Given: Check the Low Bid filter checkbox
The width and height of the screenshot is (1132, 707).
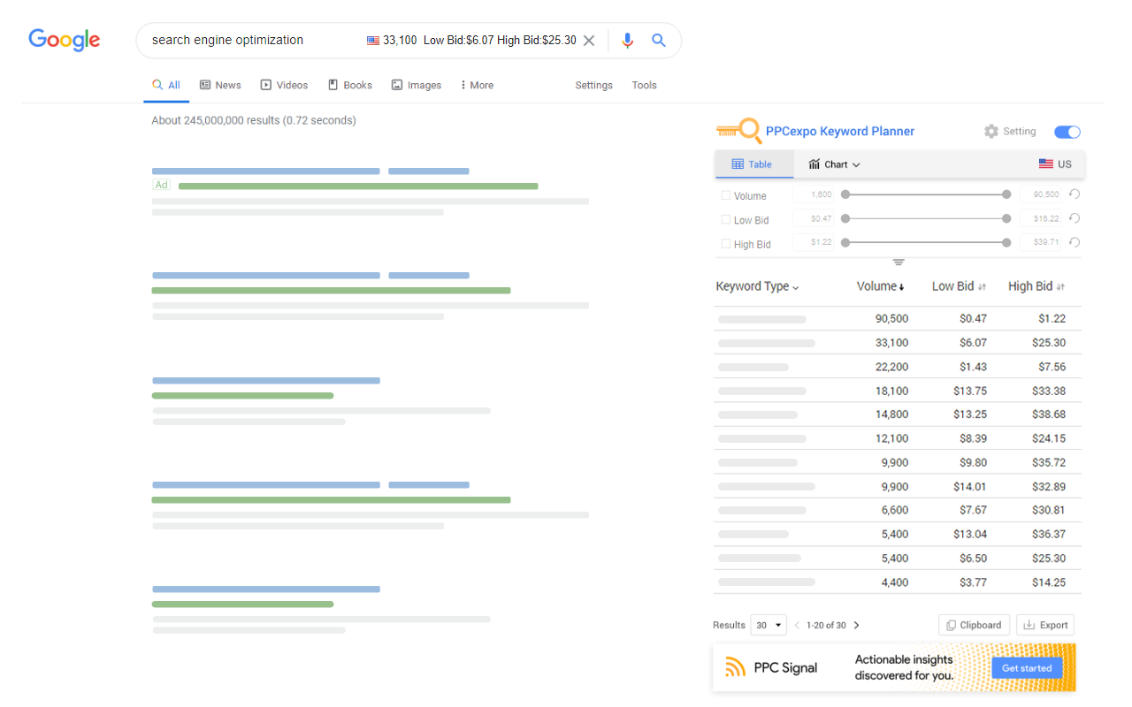Looking at the screenshot, I should pyautogui.click(x=726, y=219).
